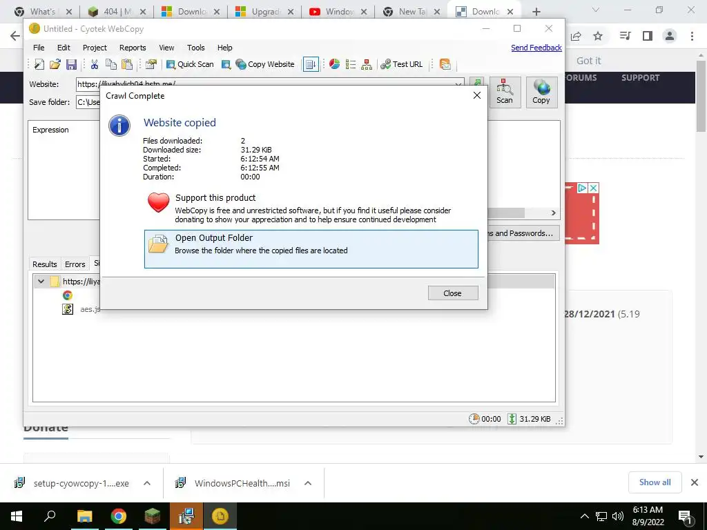Open a new Chrome tab with plus
This screenshot has width=707, height=530.
point(536,12)
